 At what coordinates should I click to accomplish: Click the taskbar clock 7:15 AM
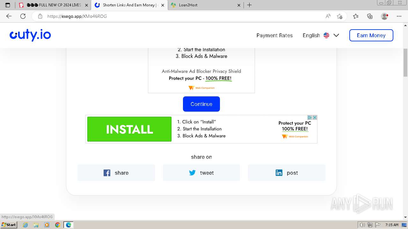[392, 225]
